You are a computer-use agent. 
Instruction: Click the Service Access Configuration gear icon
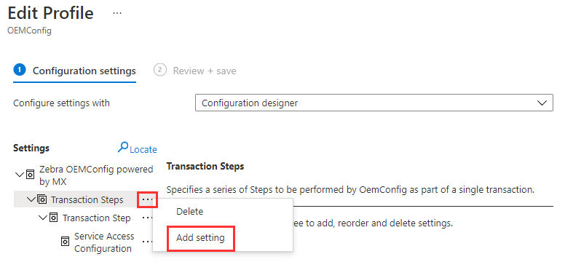point(66,242)
